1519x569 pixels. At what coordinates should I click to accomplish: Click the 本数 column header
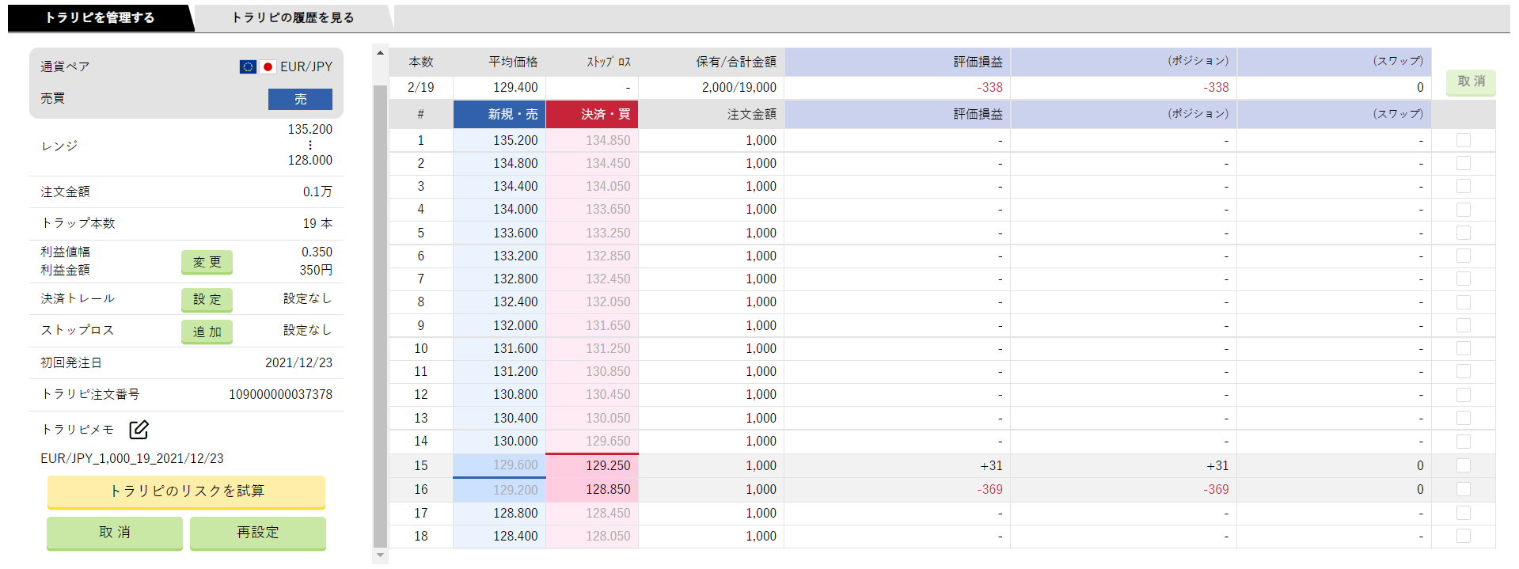pyautogui.click(x=421, y=62)
